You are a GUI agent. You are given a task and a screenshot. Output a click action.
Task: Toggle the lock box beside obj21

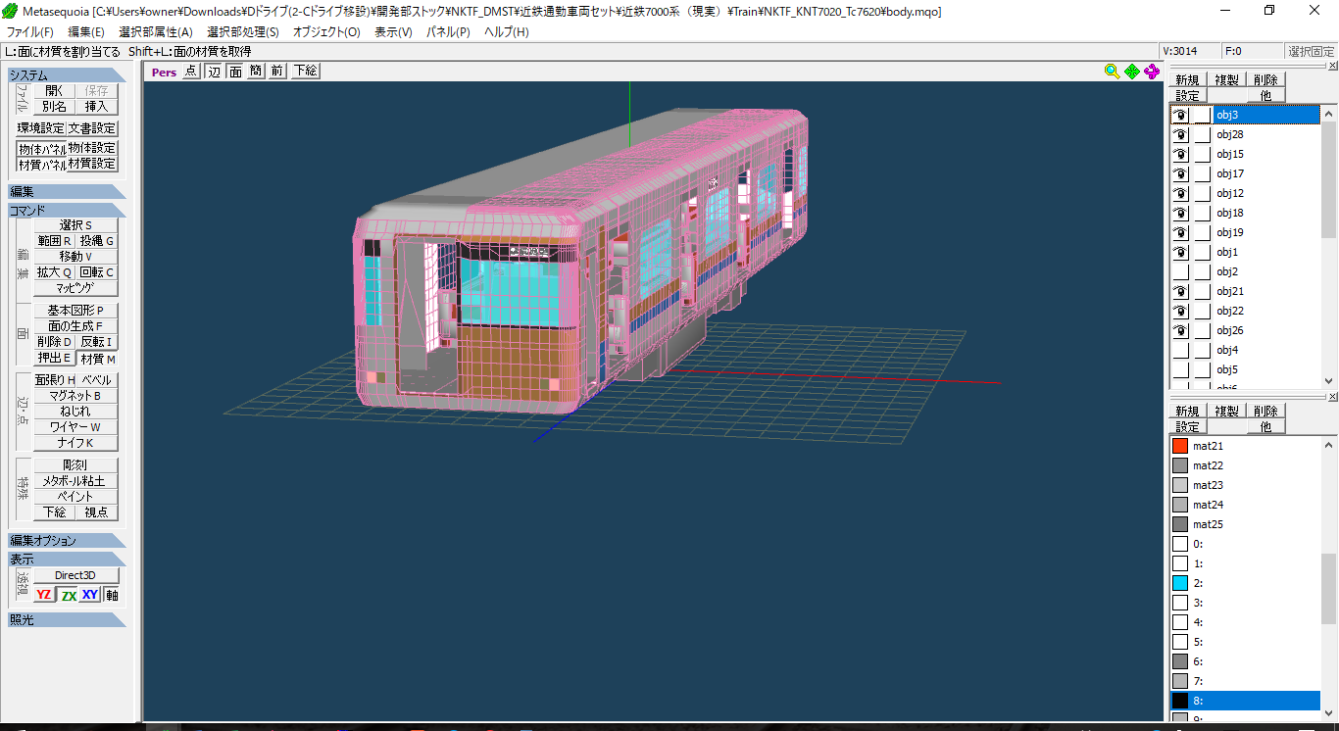tap(1202, 291)
